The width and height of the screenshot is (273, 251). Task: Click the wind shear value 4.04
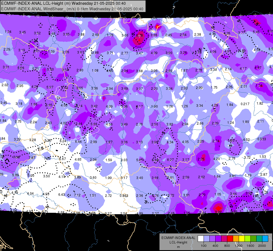30,193
